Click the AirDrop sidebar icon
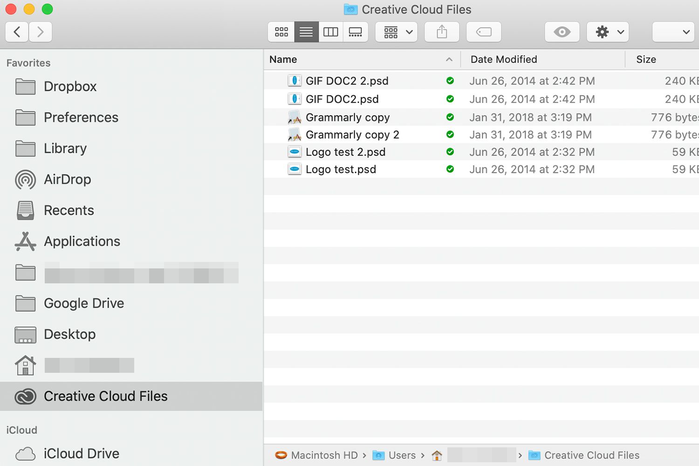The image size is (699, 466). pos(25,179)
